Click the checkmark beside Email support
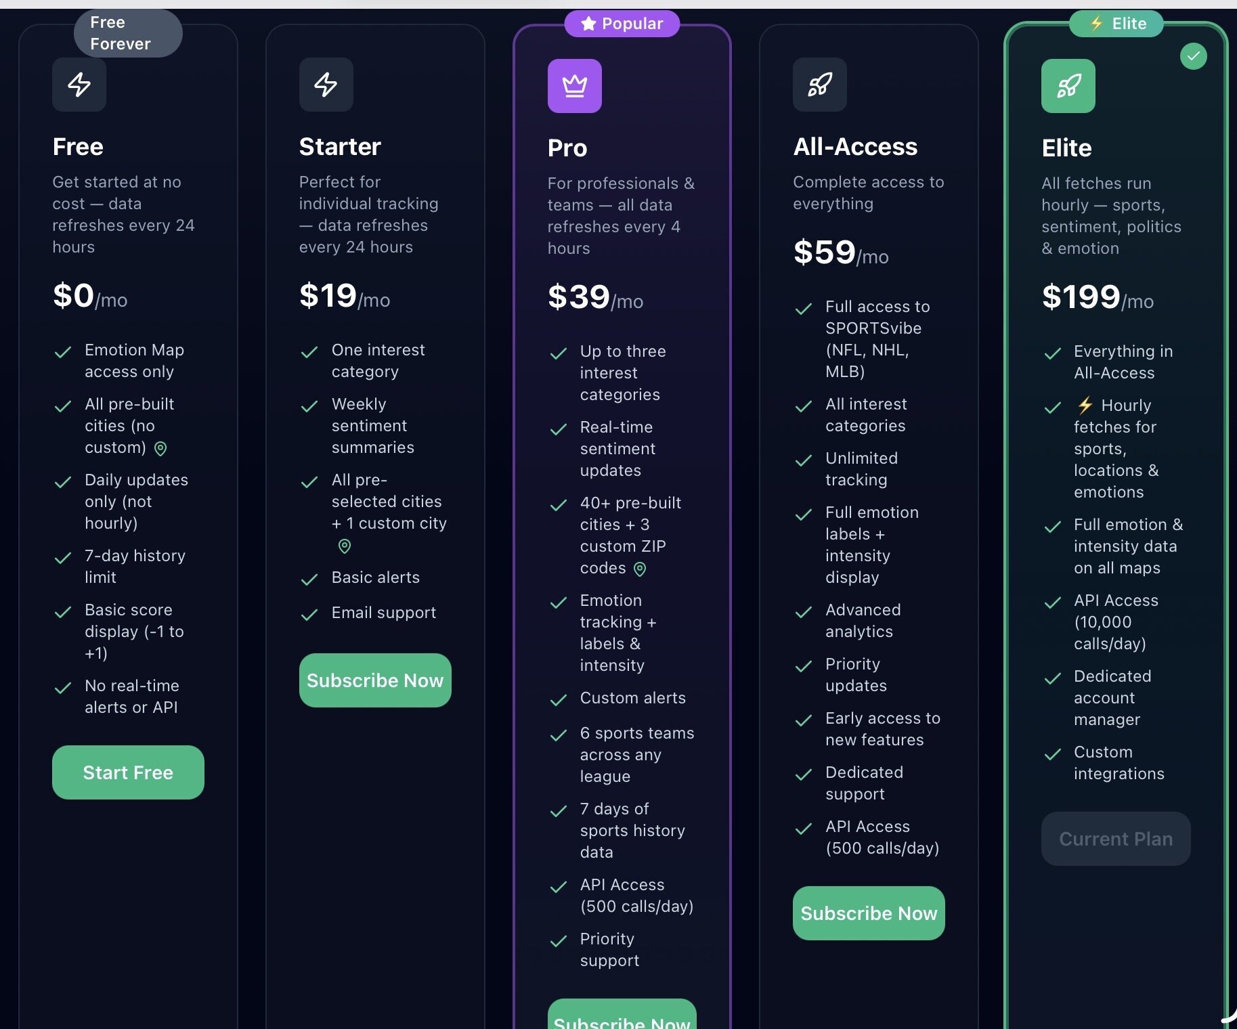1237x1029 pixels. click(x=309, y=614)
